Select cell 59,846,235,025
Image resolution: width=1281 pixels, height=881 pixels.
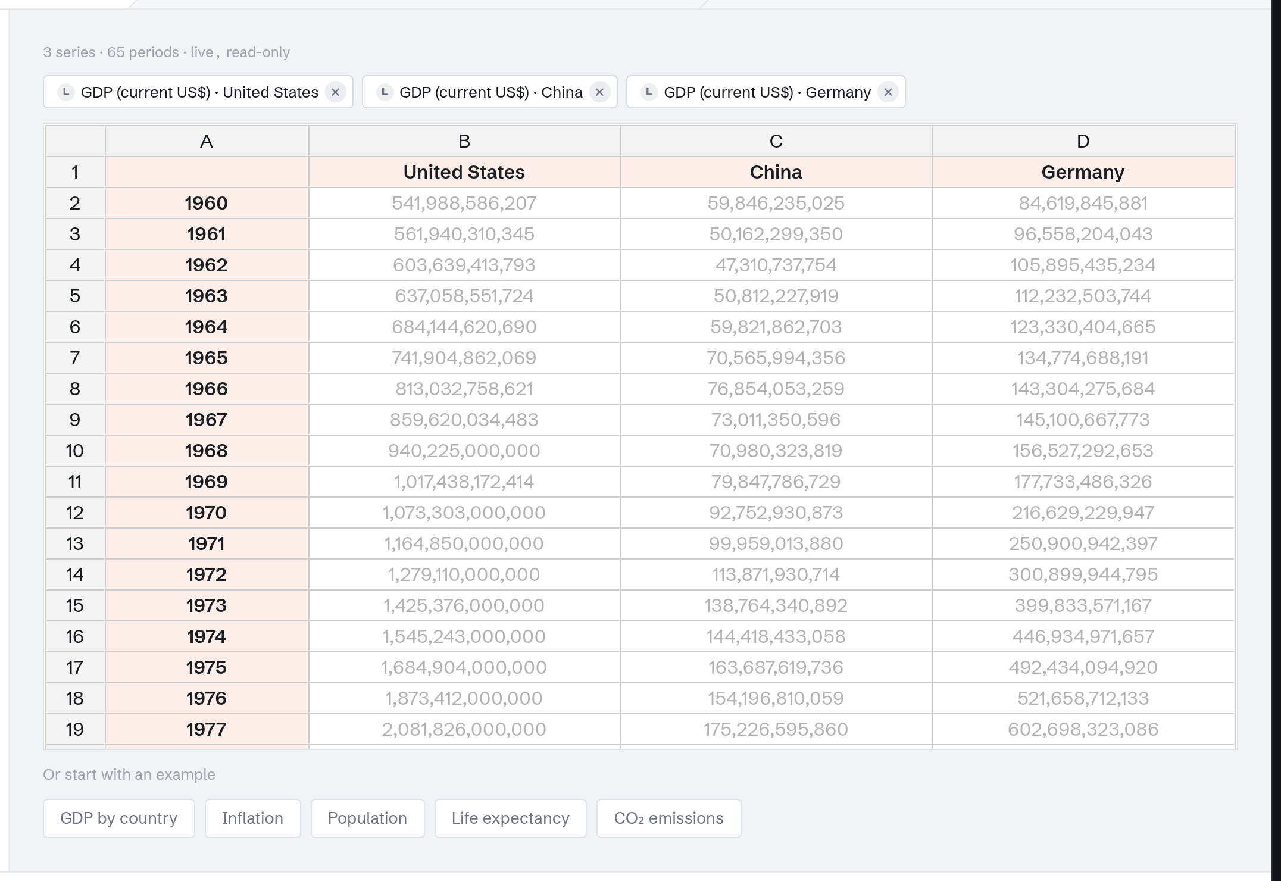[x=776, y=203]
